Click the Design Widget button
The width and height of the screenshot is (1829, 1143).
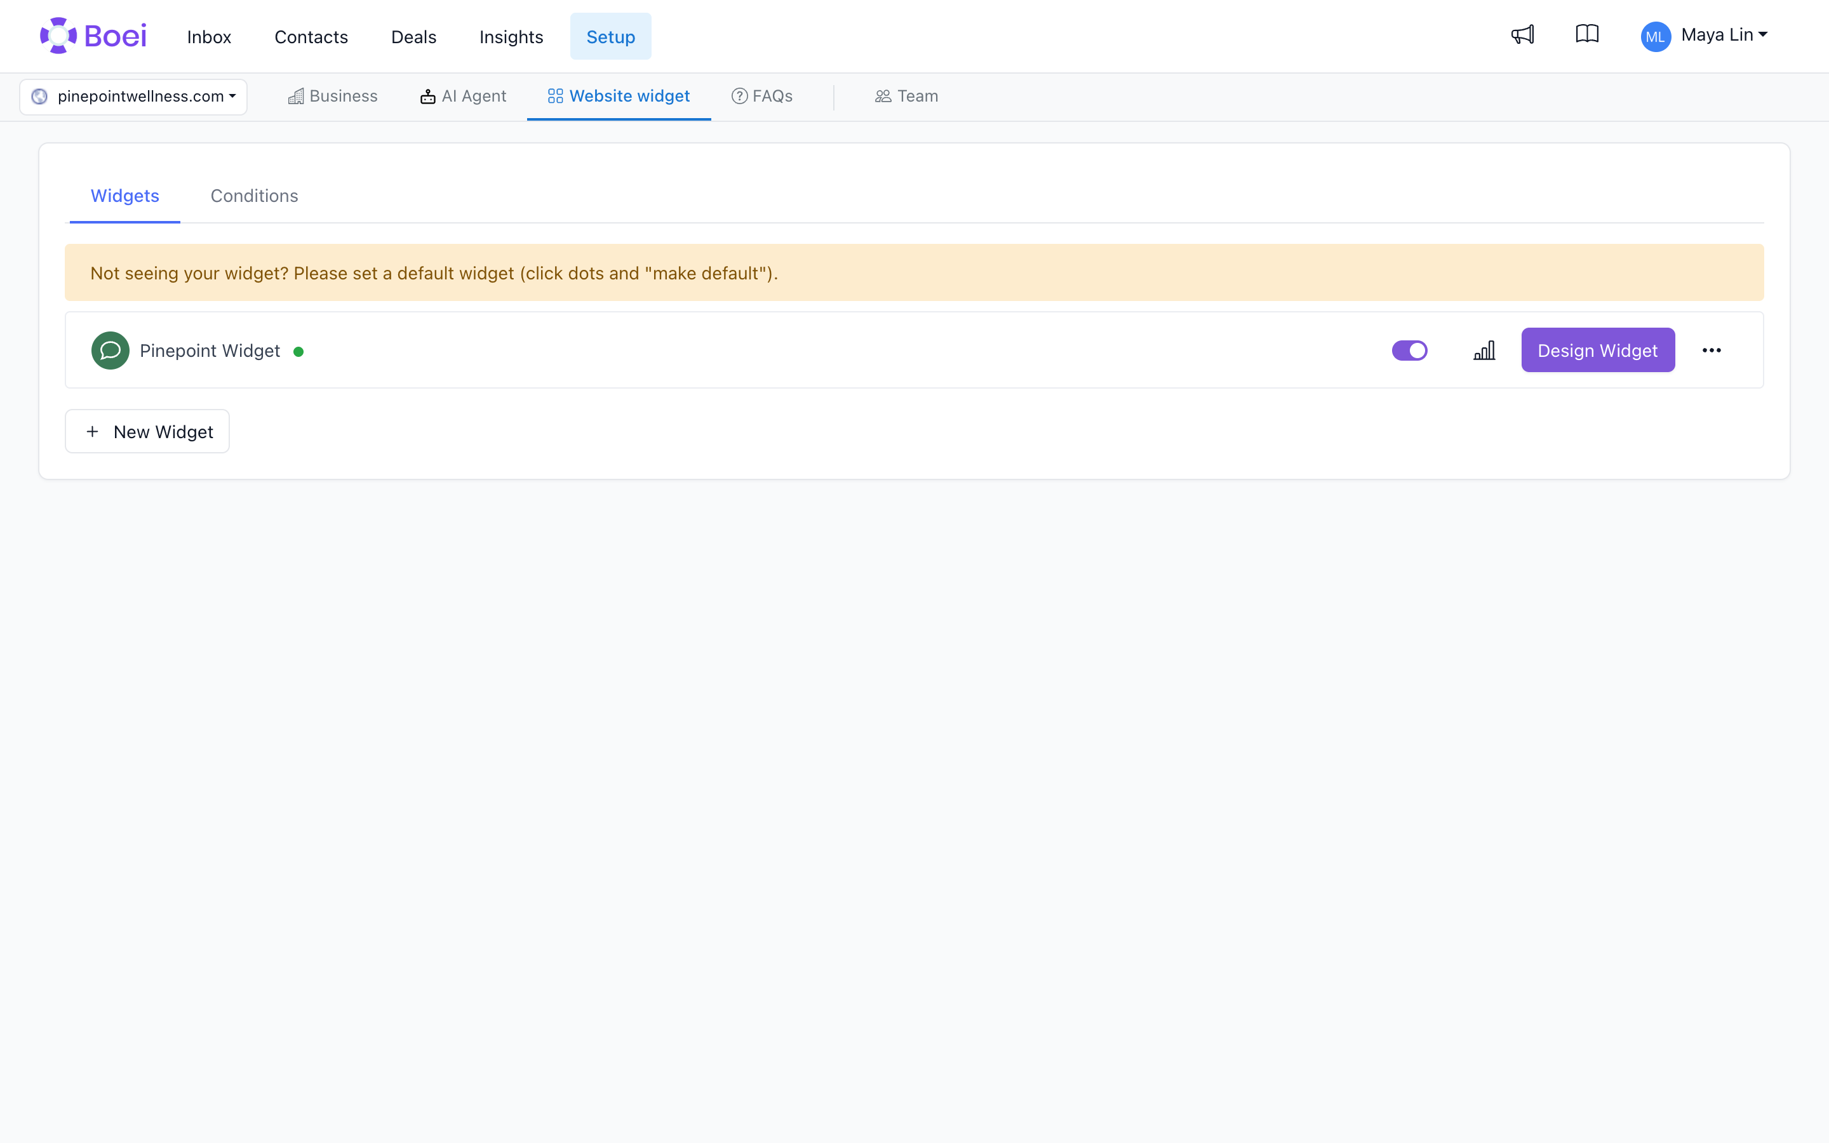point(1598,350)
